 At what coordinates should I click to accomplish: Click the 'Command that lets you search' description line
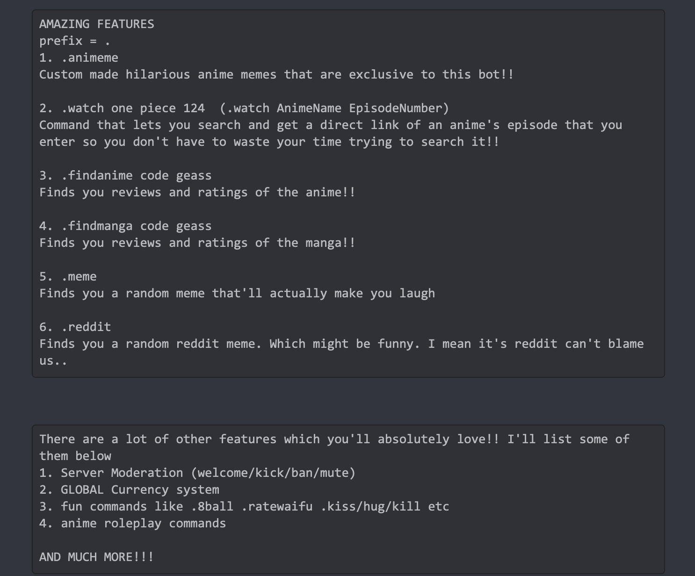[331, 125]
